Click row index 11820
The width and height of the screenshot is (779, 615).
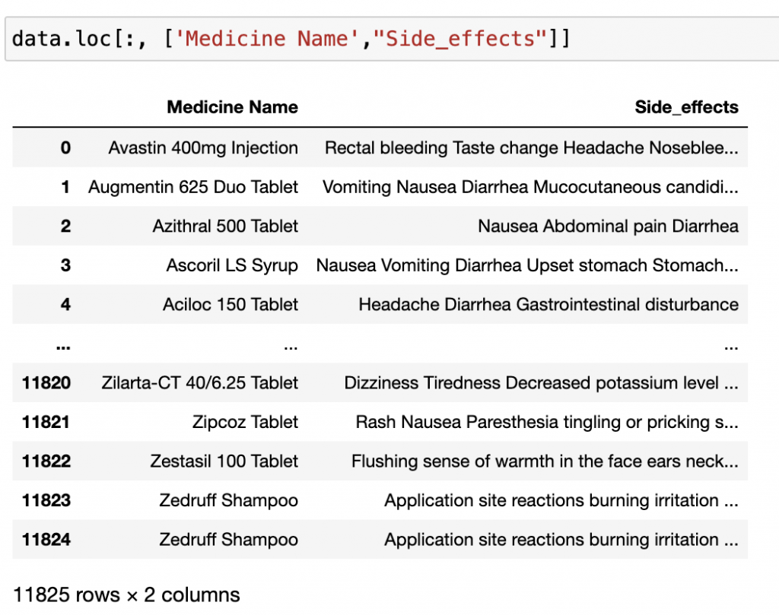[46, 382]
